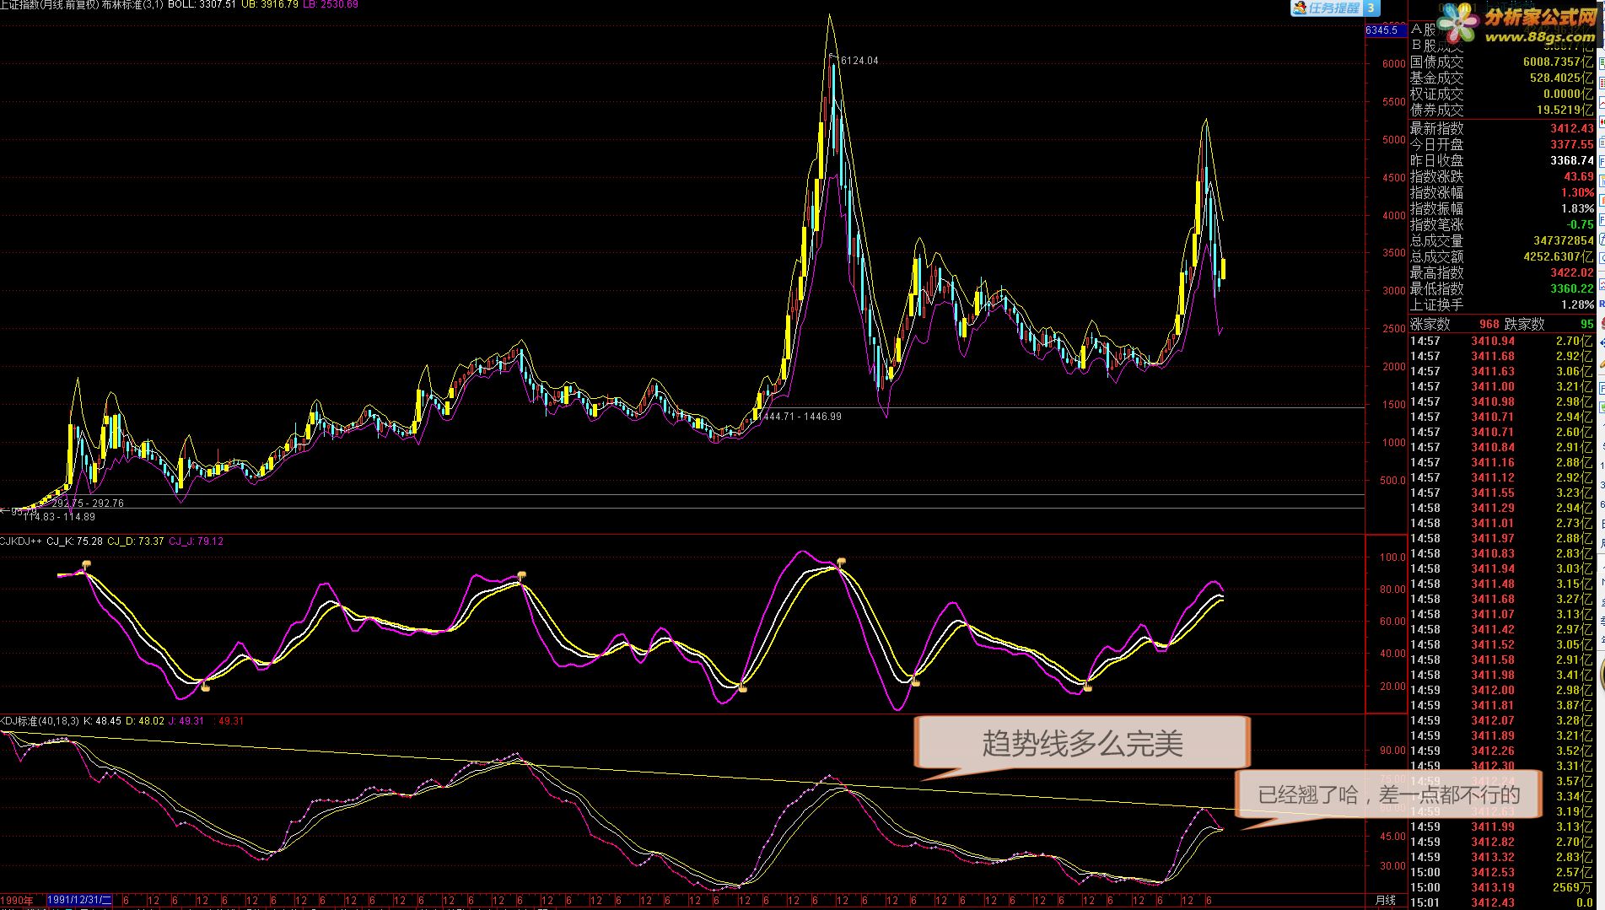The width and height of the screenshot is (1605, 910).
Task: Click the 1990年 label on time axis
Action: click(18, 901)
